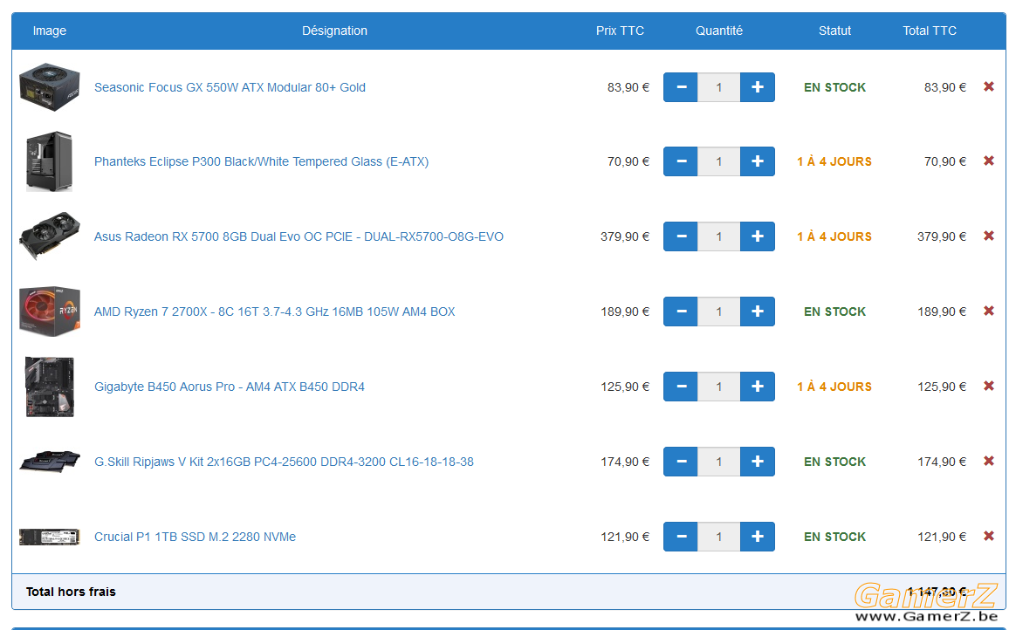The image size is (1016, 630).
Task: Click the quantity field for AMD Ryzen 7 2700X
Action: [719, 312]
